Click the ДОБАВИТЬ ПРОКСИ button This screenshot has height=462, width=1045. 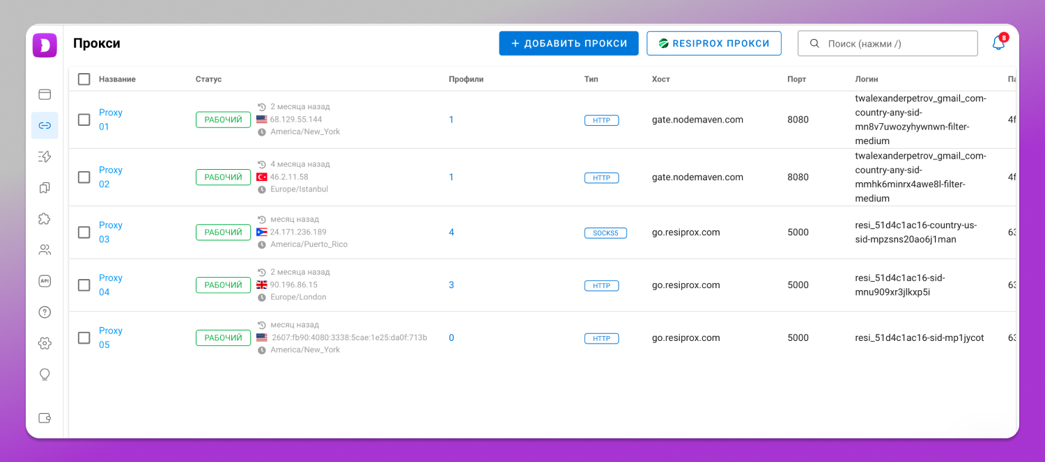(568, 43)
